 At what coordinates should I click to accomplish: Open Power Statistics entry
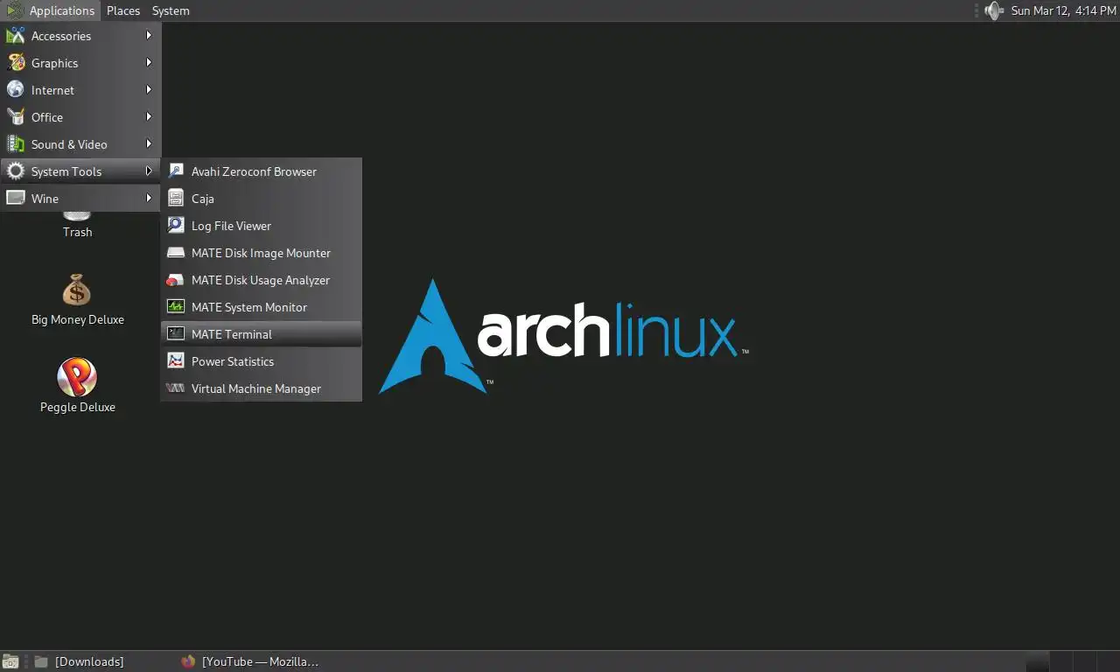(x=261, y=361)
